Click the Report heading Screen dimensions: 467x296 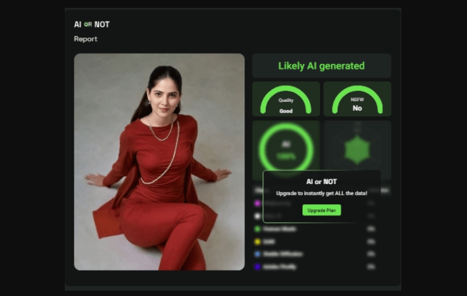pyautogui.click(x=86, y=39)
